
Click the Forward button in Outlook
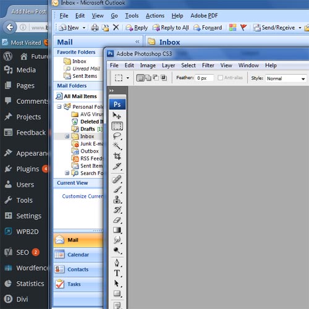tap(208, 28)
